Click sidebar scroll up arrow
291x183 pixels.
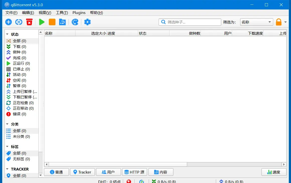[40, 32]
